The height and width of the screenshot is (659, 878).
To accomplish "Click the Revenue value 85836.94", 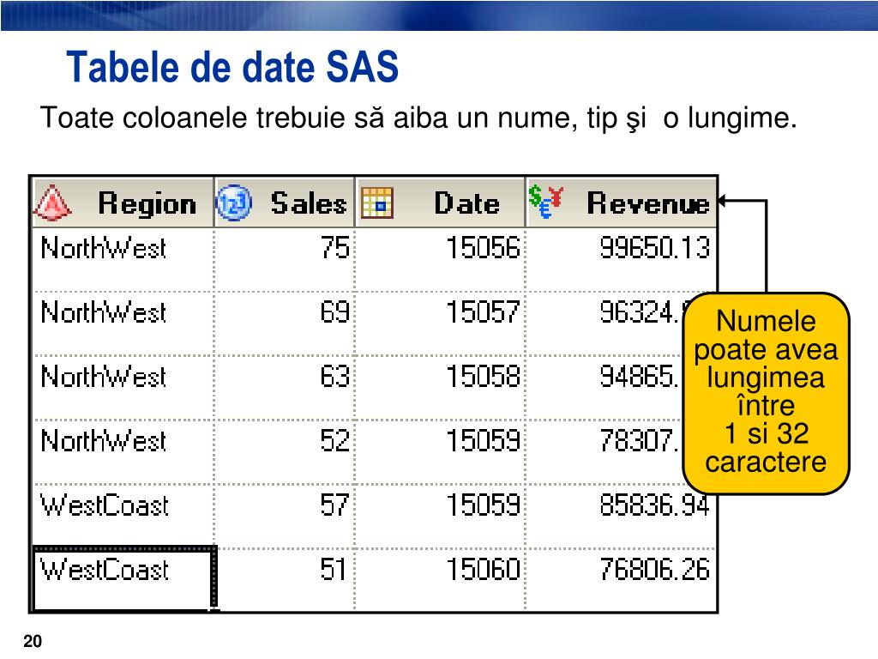I will click(x=654, y=505).
